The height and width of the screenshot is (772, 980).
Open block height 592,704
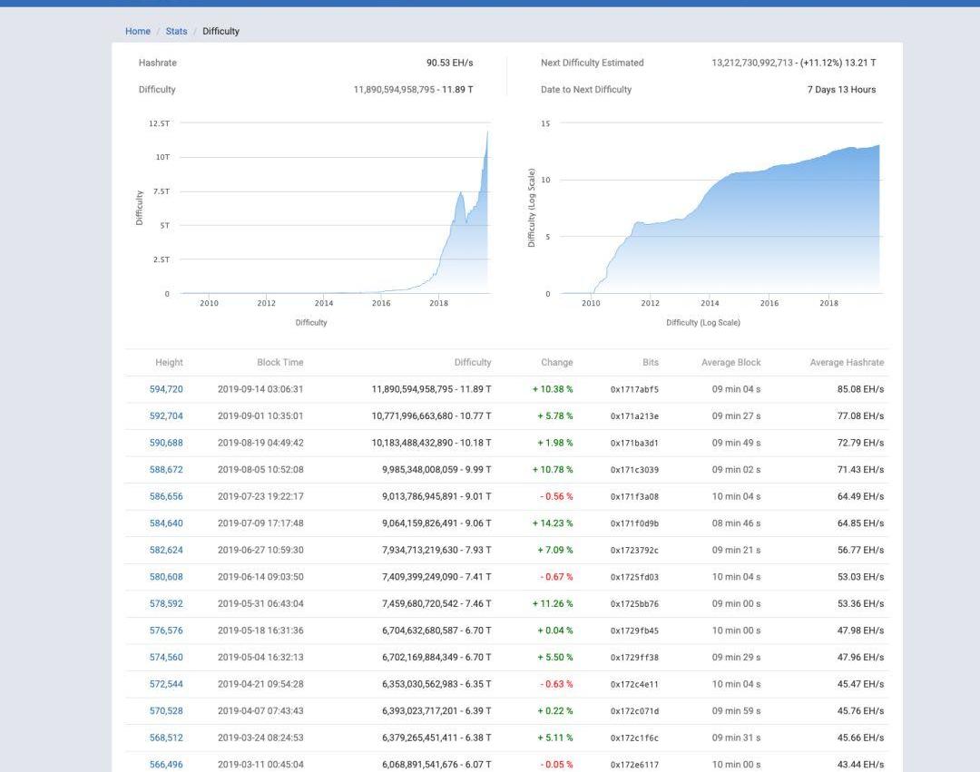pos(166,416)
